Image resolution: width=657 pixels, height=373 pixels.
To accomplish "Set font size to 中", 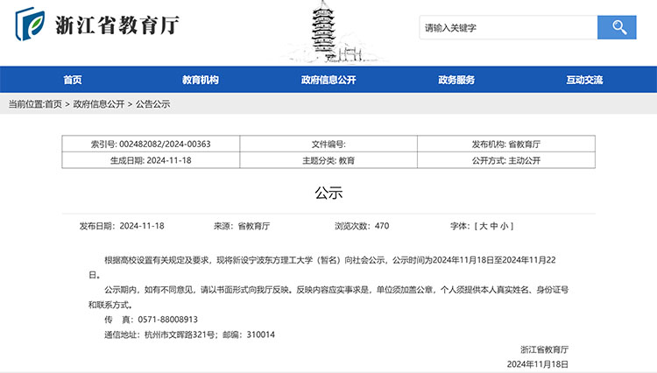I will pyautogui.click(x=495, y=226).
